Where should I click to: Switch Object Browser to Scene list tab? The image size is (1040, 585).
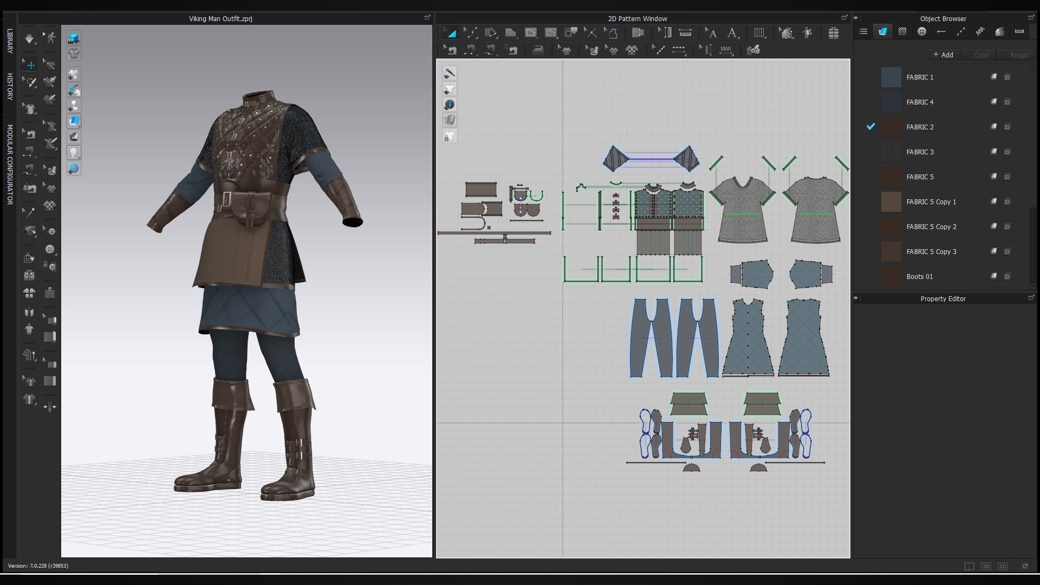click(863, 32)
